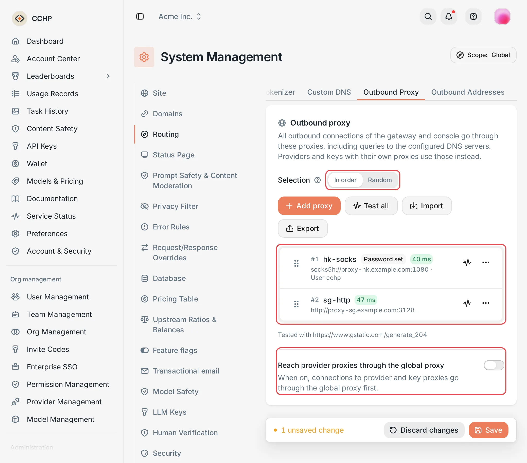Open the search icon in header
Screen dimensions: 527x463
click(428, 16)
